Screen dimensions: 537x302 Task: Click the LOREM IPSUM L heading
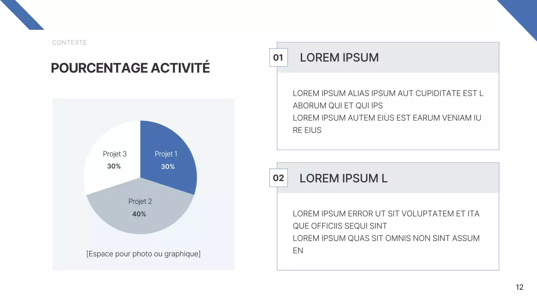[343, 178]
